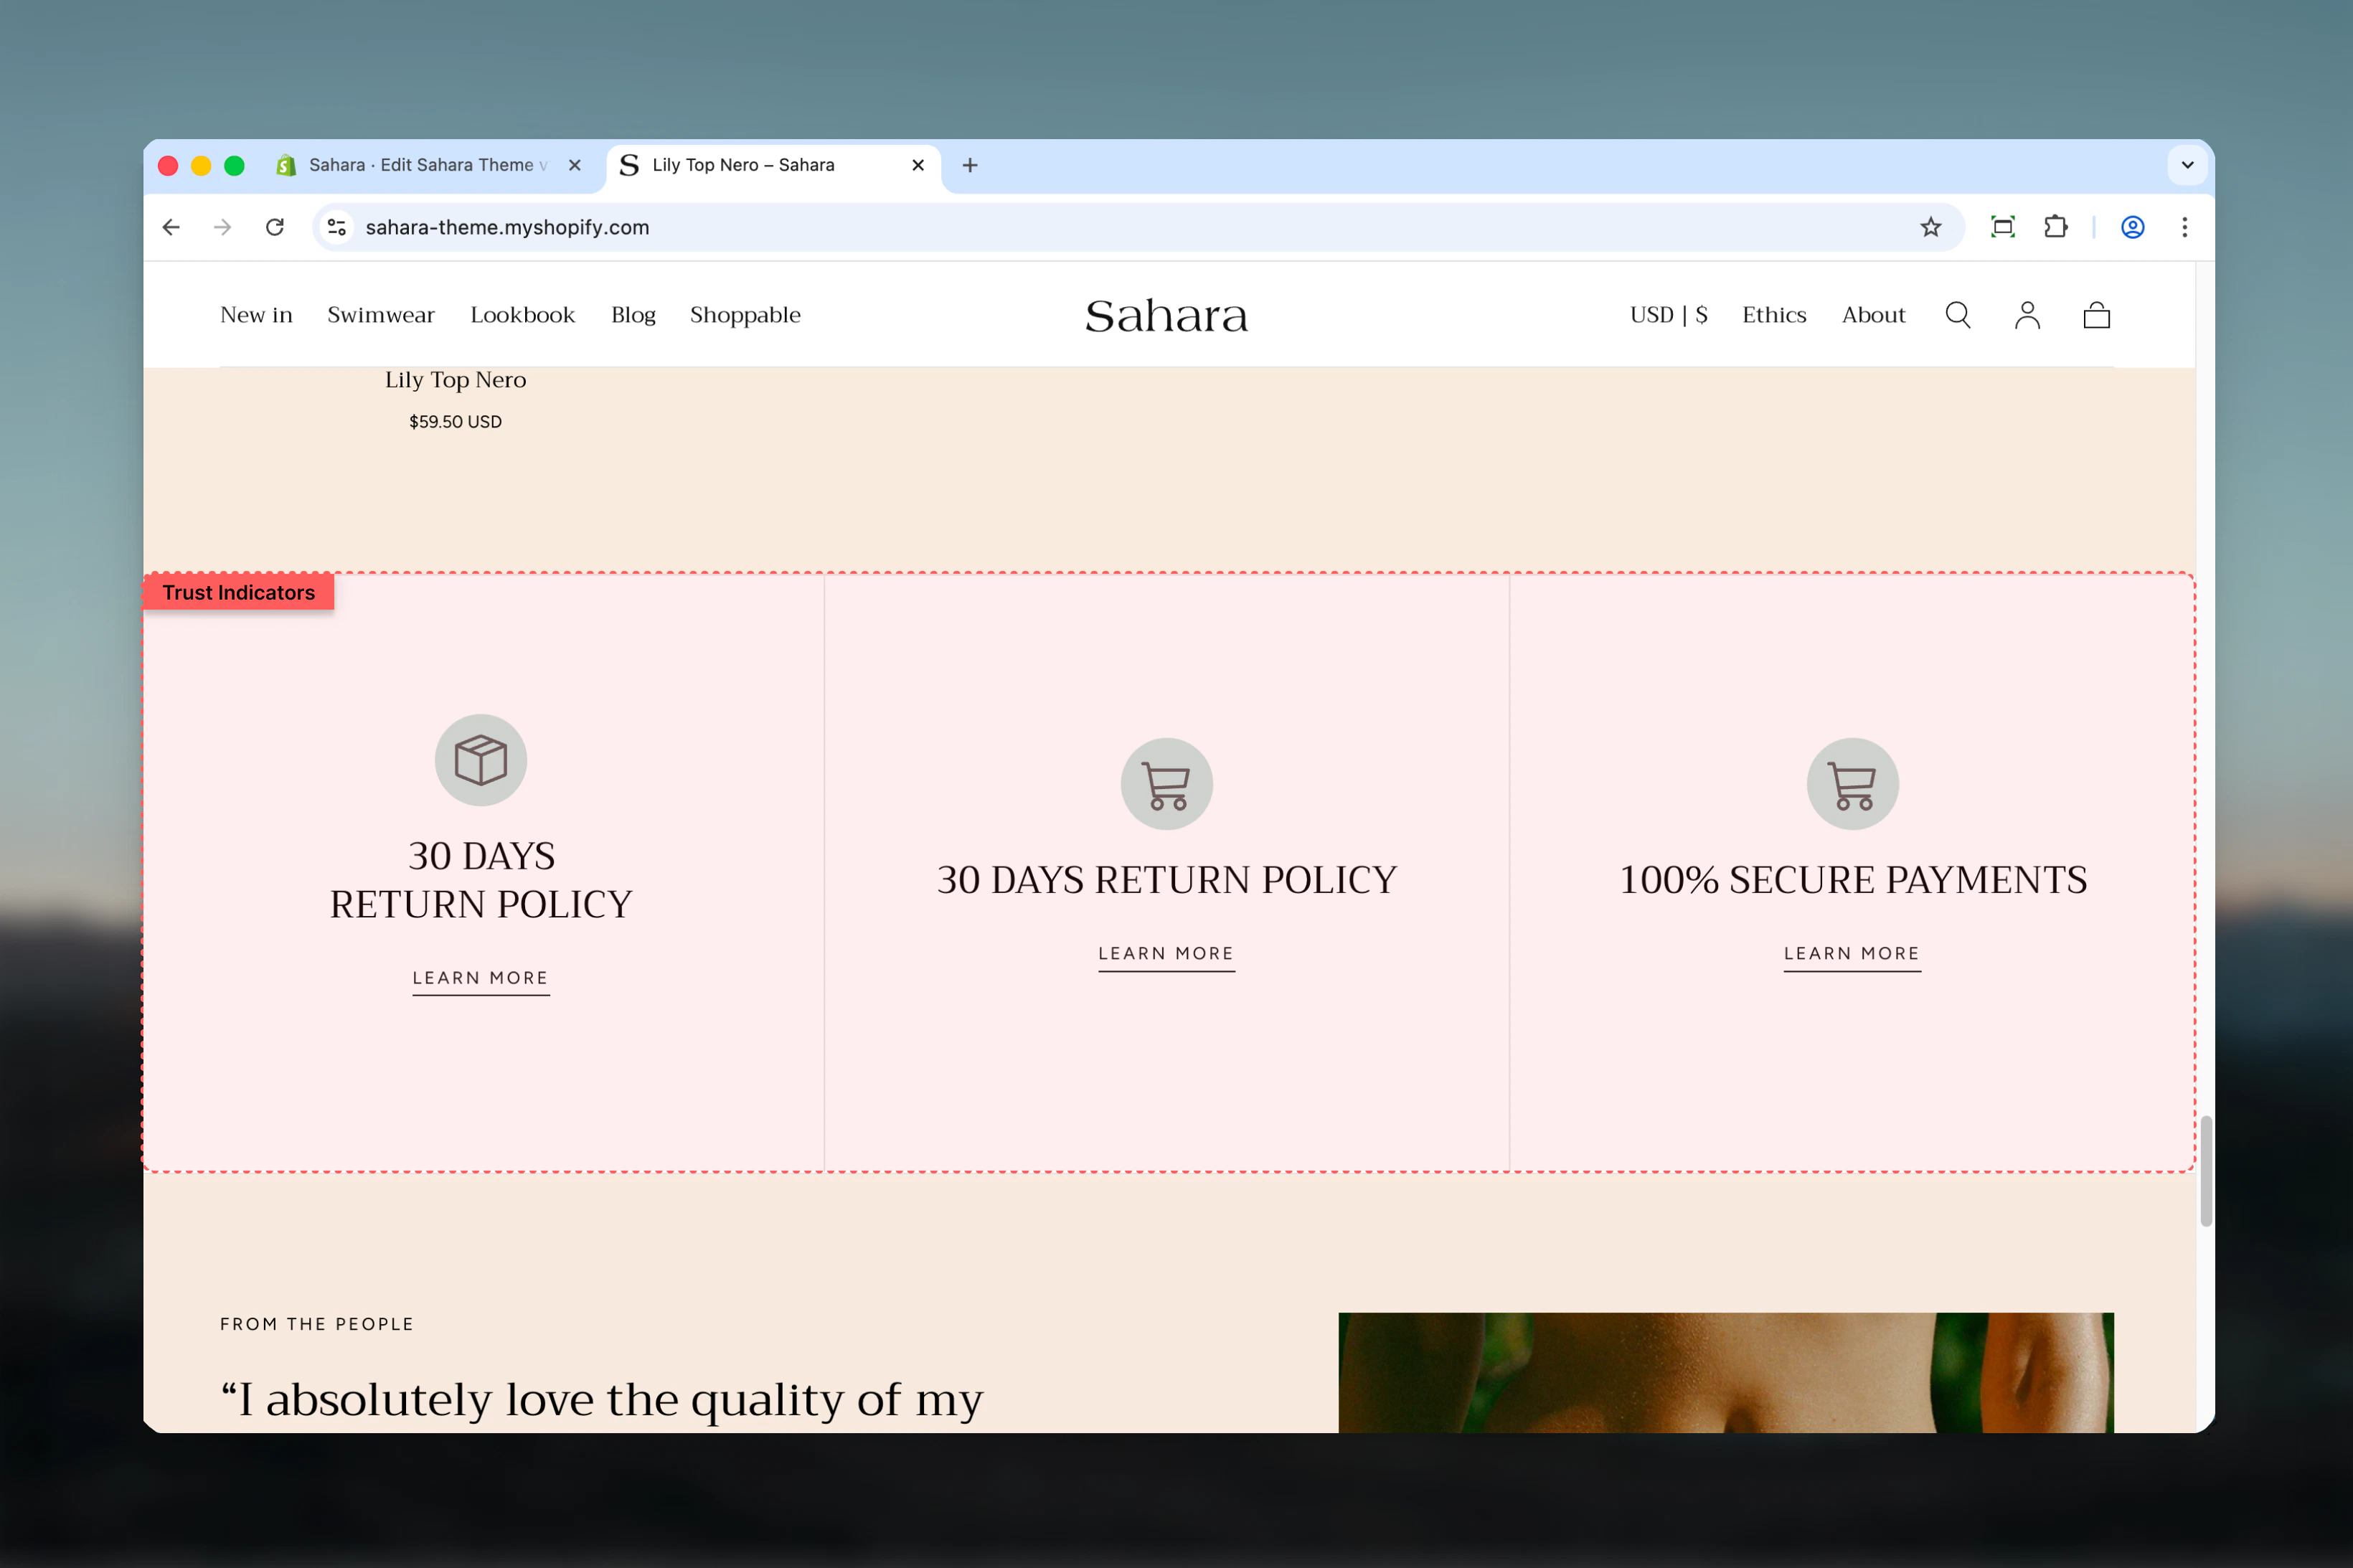This screenshot has height=1568, width=2353.
Task: Open the Swimwear menu item
Action: (x=381, y=315)
